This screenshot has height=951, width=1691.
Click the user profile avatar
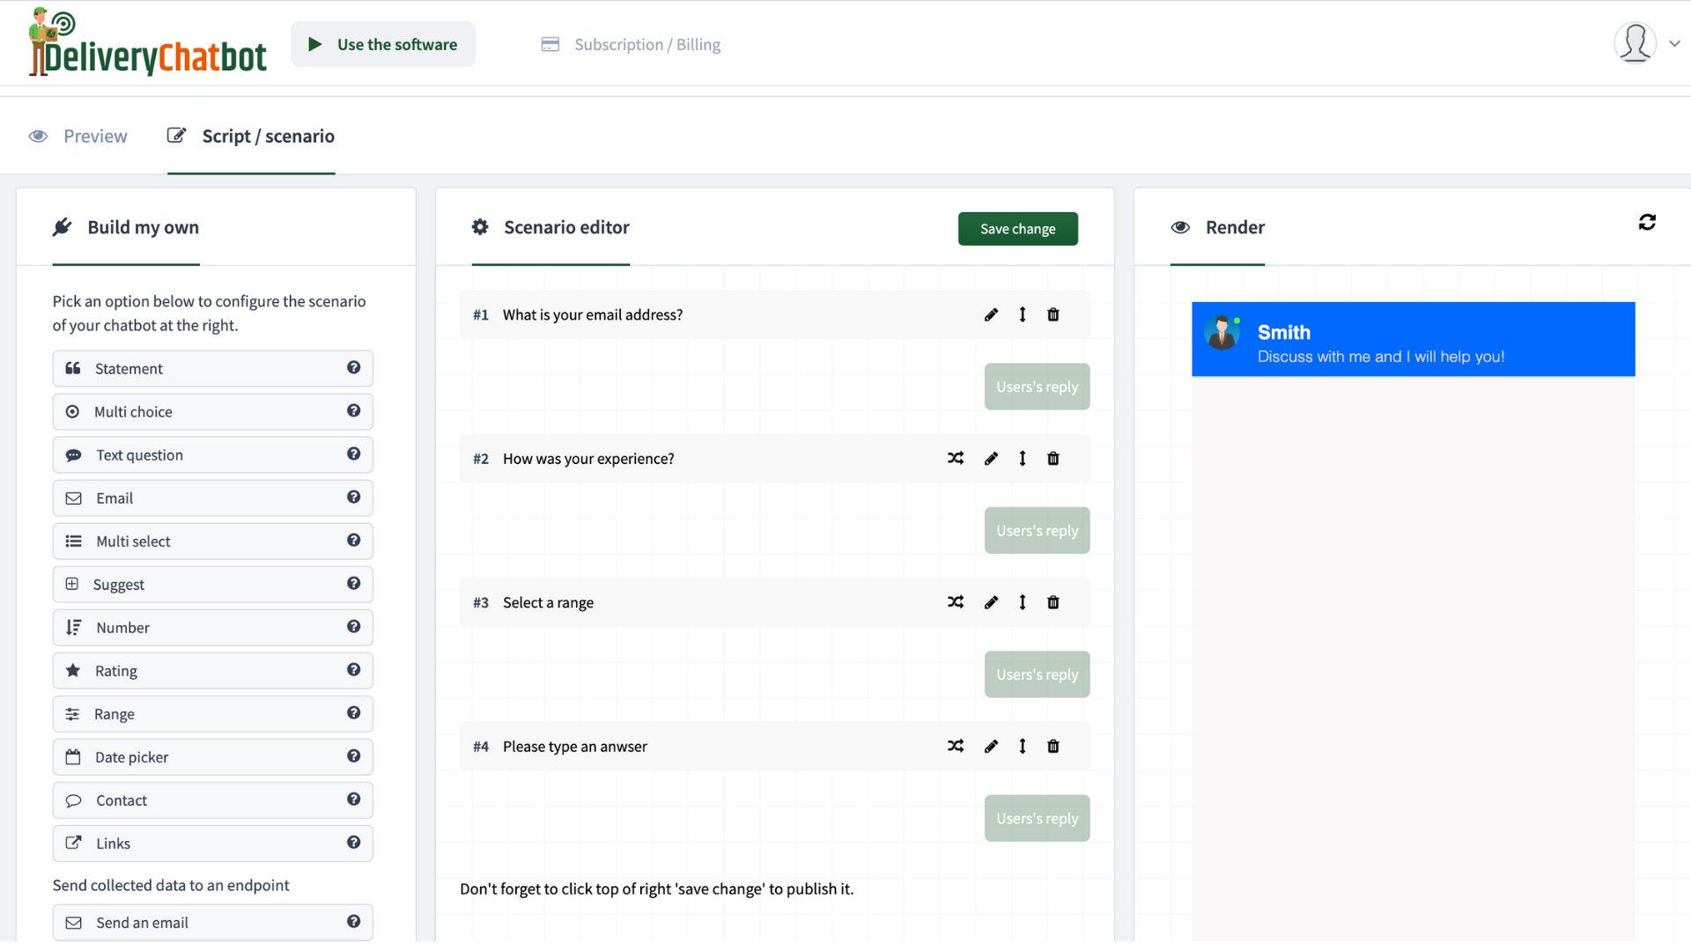coord(1635,42)
